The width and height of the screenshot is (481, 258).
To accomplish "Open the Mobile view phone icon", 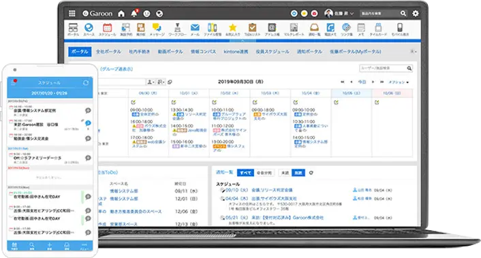I will tap(400, 29).
